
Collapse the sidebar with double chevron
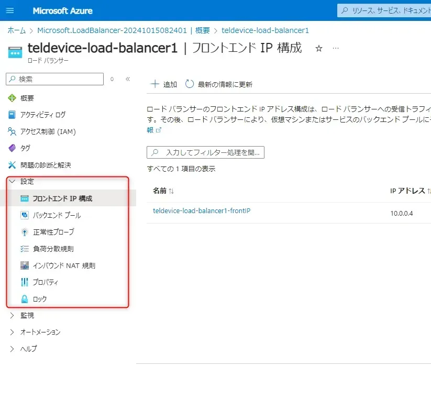(127, 79)
